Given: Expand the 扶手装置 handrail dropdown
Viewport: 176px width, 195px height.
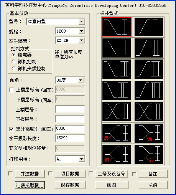Looking at the screenshot, I should click(x=82, y=40).
